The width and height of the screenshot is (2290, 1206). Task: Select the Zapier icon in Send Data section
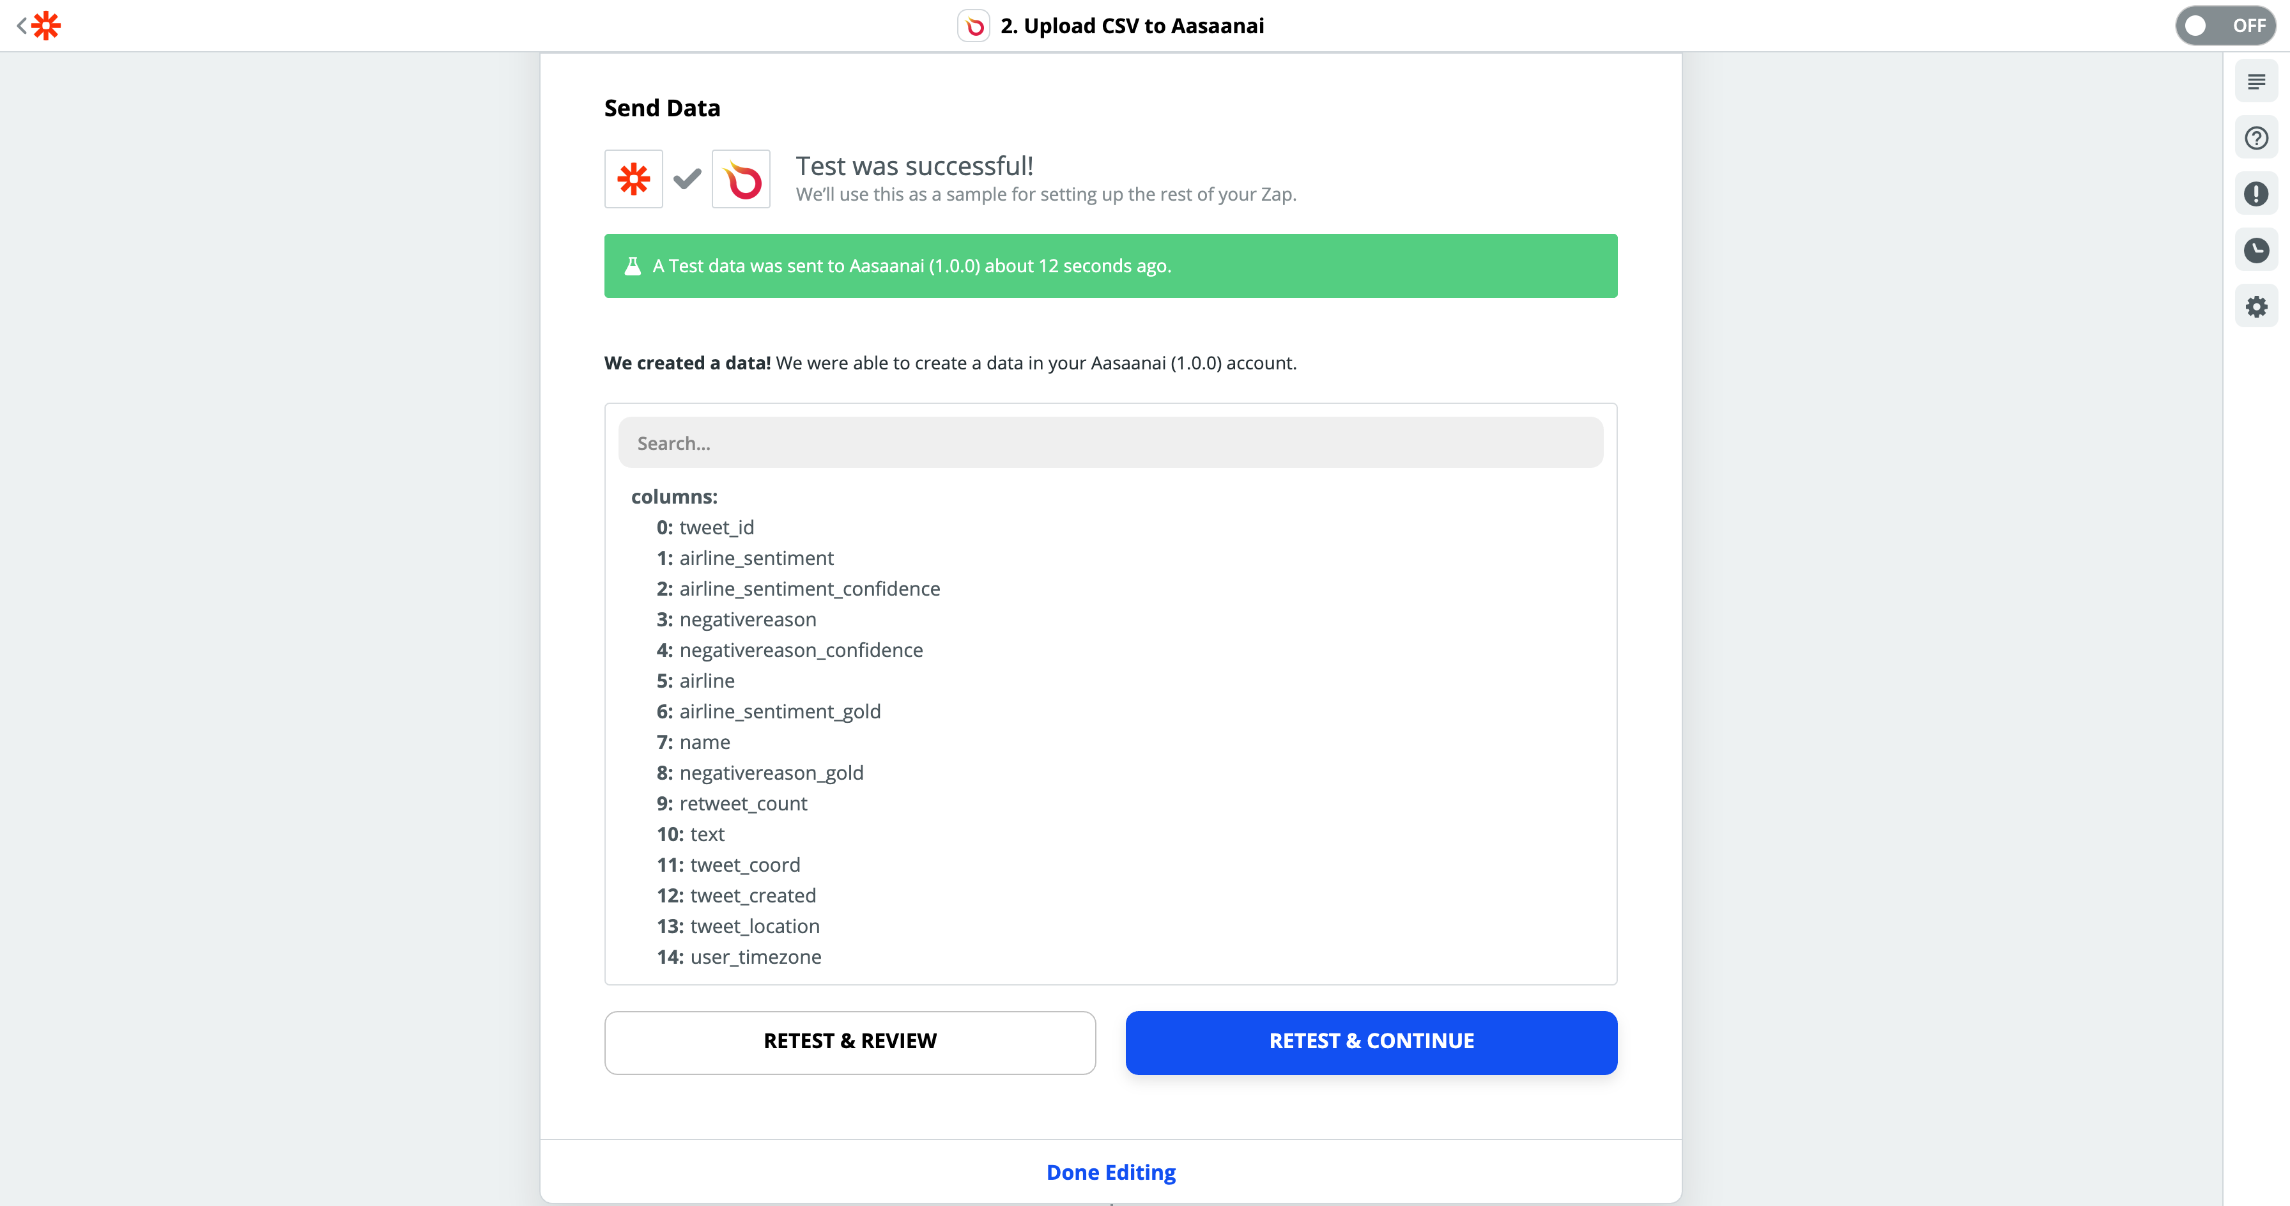633,179
